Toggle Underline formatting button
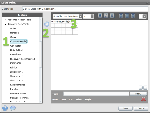 coord(112,16)
